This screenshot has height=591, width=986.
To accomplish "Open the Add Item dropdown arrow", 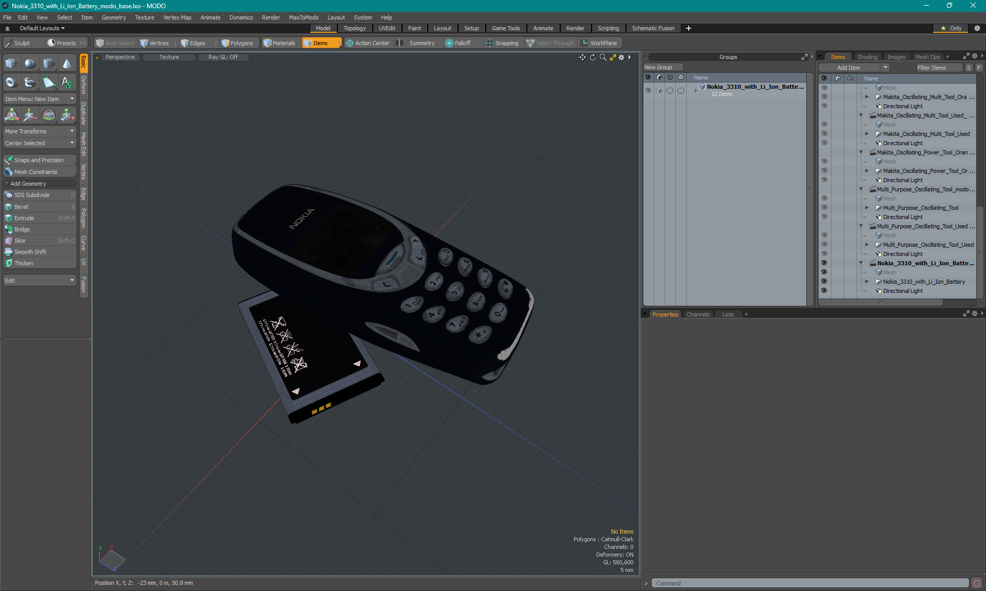I will click(x=885, y=68).
